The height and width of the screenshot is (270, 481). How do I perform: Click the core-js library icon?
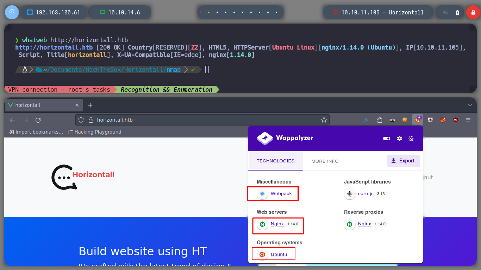pyautogui.click(x=350, y=194)
